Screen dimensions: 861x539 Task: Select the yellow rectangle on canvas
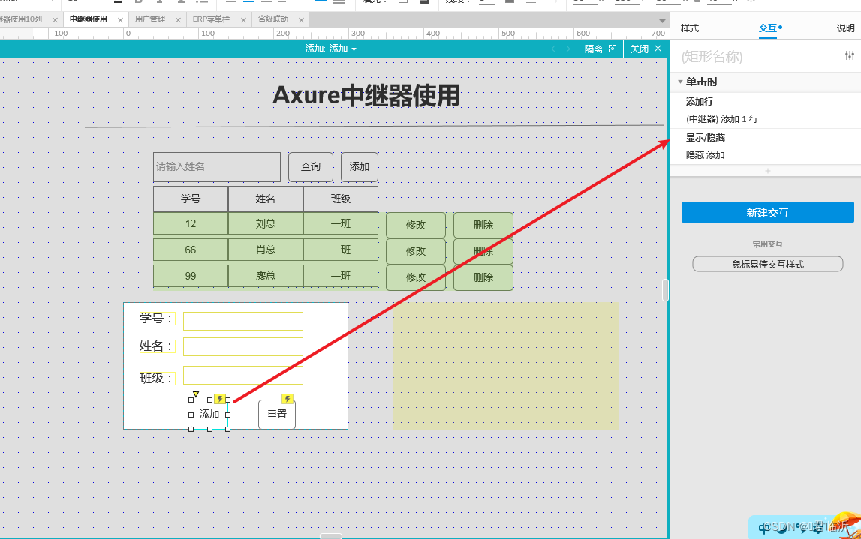click(x=506, y=366)
